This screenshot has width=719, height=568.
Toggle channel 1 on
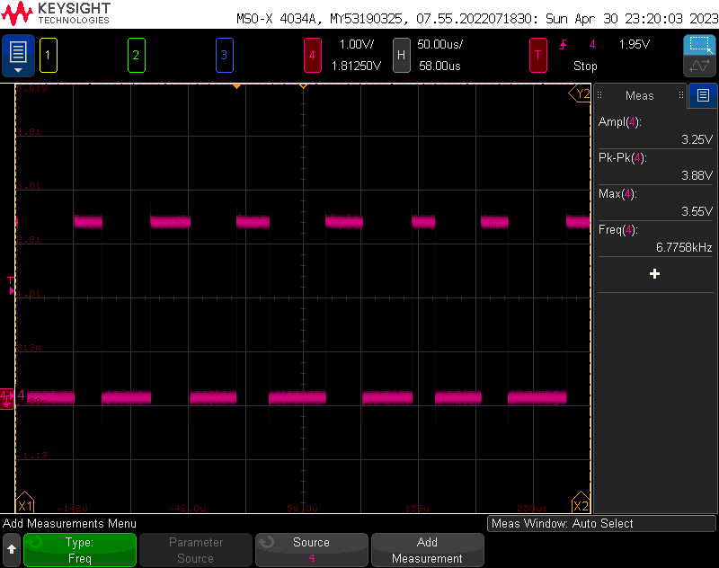tap(48, 55)
